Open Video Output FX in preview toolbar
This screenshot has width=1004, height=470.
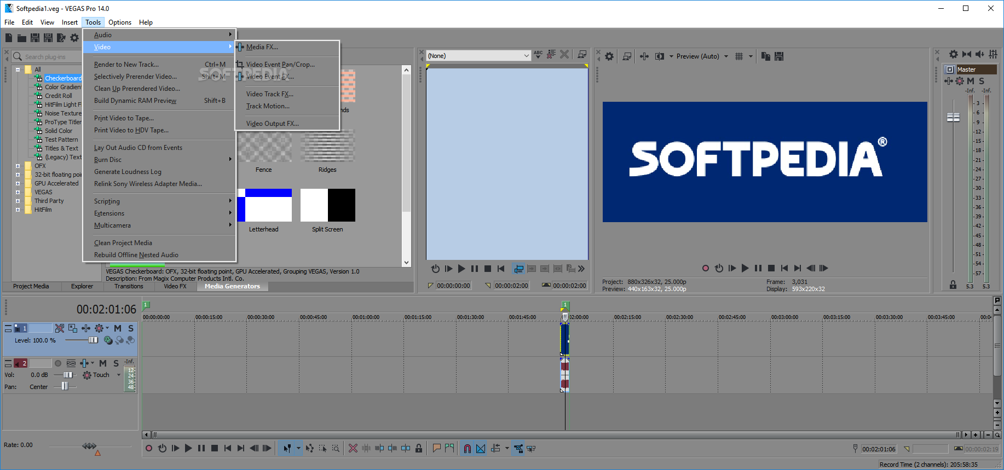tap(644, 56)
